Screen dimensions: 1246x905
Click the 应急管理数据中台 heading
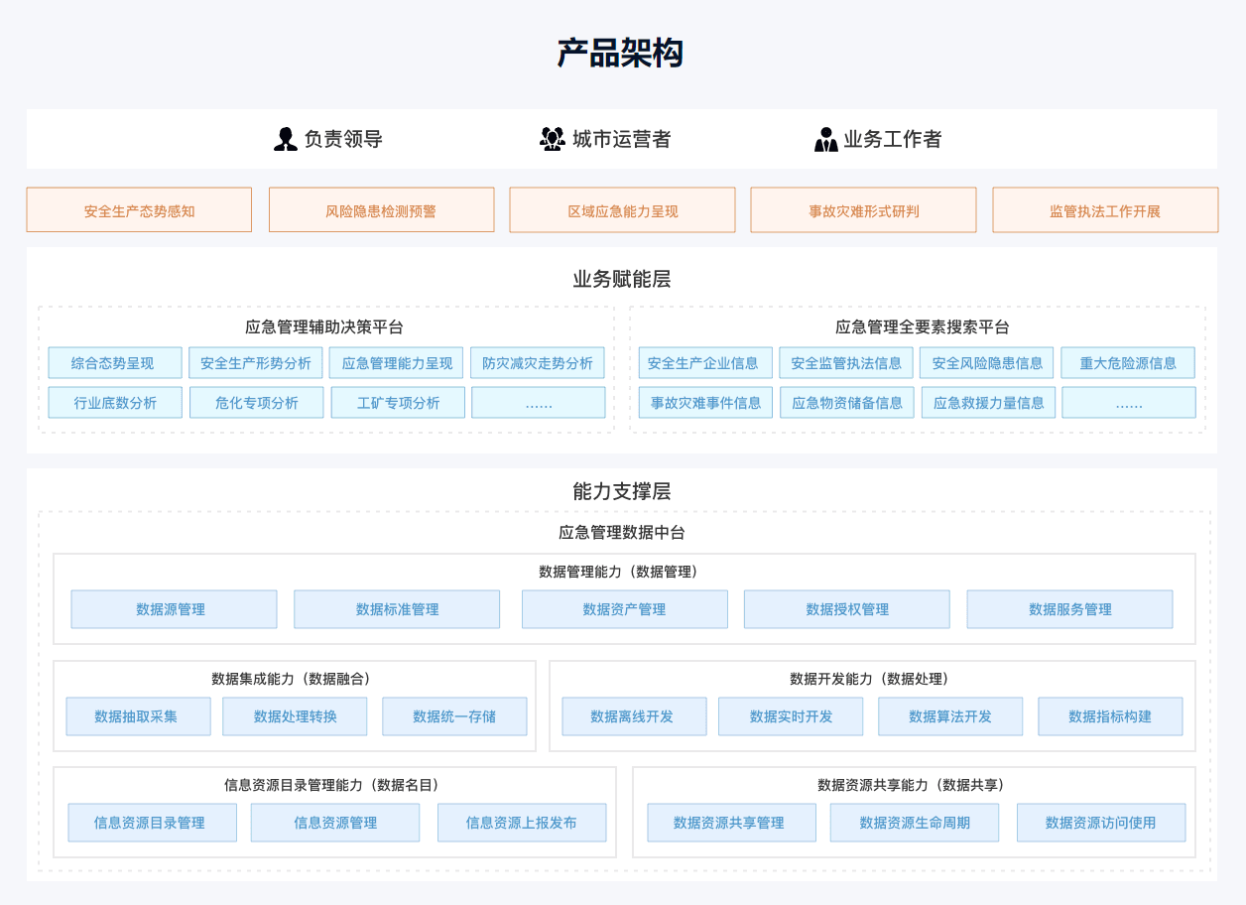point(622,533)
